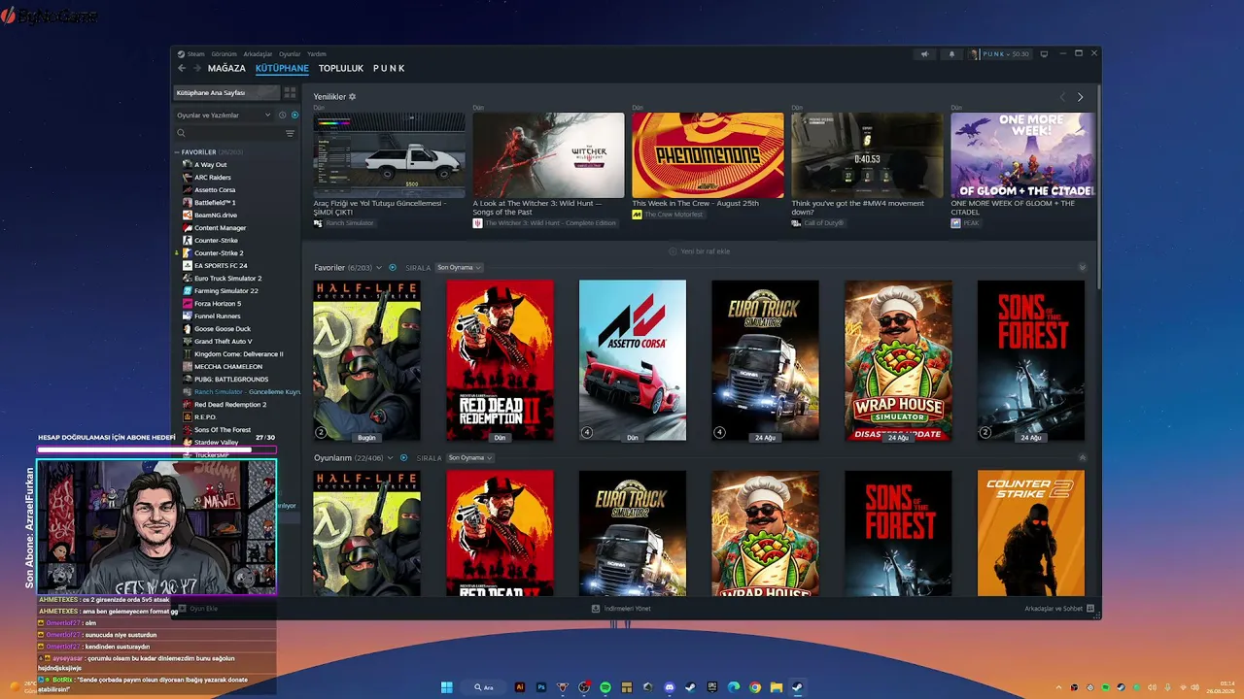This screenshot has width=1244, height=699.
Task: Click the Grand Theft Auto V game icon
Action: tap(188, 342)
